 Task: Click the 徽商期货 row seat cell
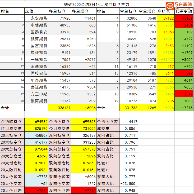point(36,101)
